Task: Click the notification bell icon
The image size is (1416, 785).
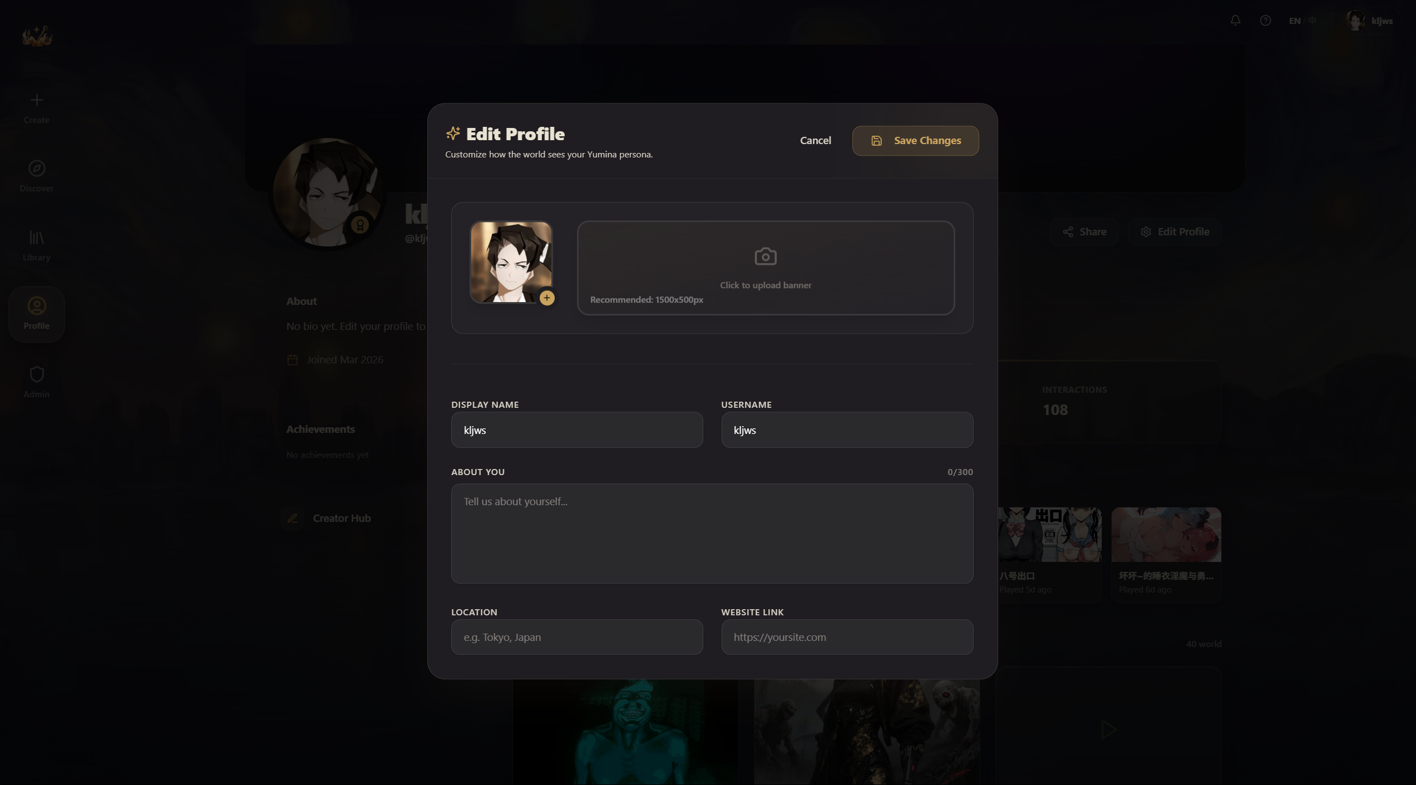Action: pos(1235,21)
